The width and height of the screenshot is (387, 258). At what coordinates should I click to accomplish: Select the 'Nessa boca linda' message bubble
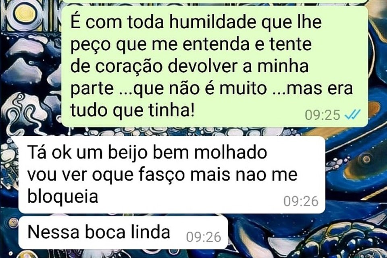pyautogui.click(x=123, y=233)
